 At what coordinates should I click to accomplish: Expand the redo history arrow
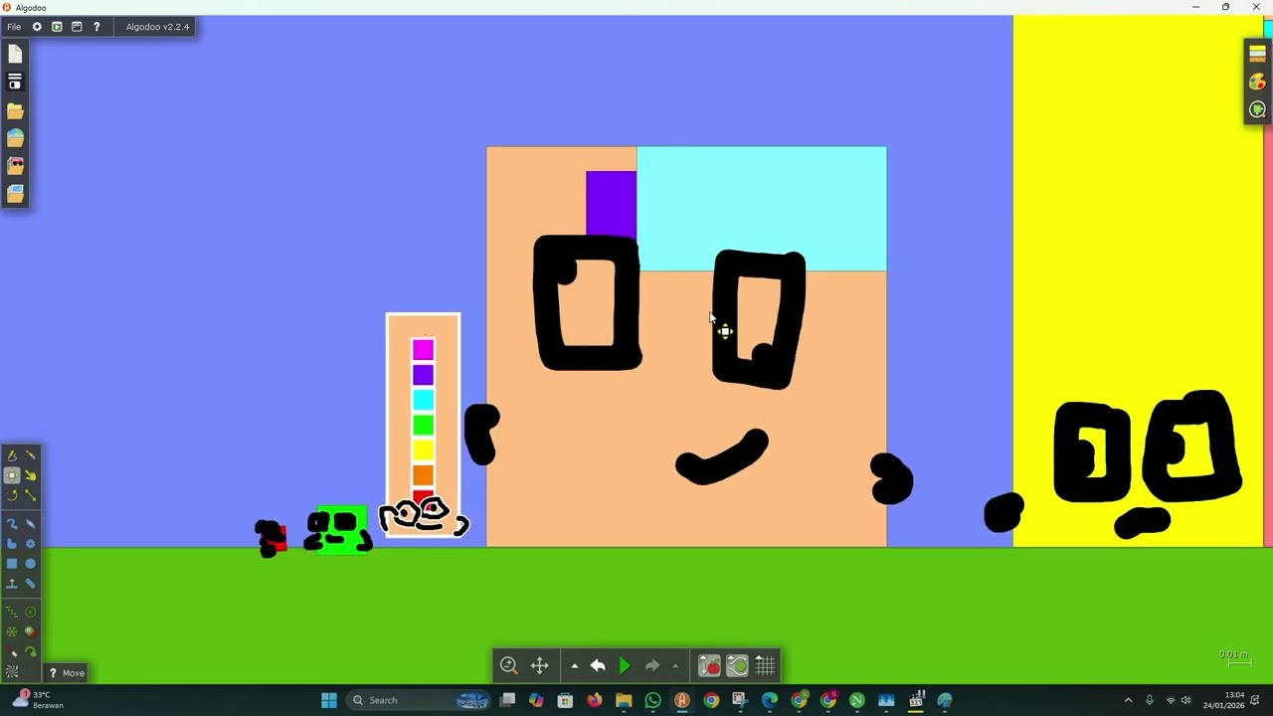675,666
